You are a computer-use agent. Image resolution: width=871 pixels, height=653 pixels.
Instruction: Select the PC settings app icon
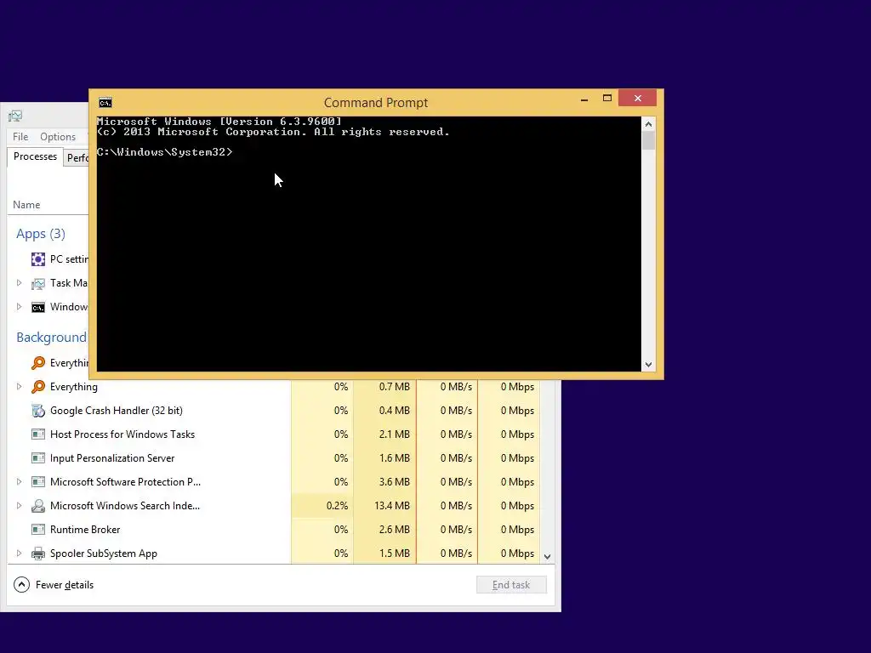click(37, 259)
